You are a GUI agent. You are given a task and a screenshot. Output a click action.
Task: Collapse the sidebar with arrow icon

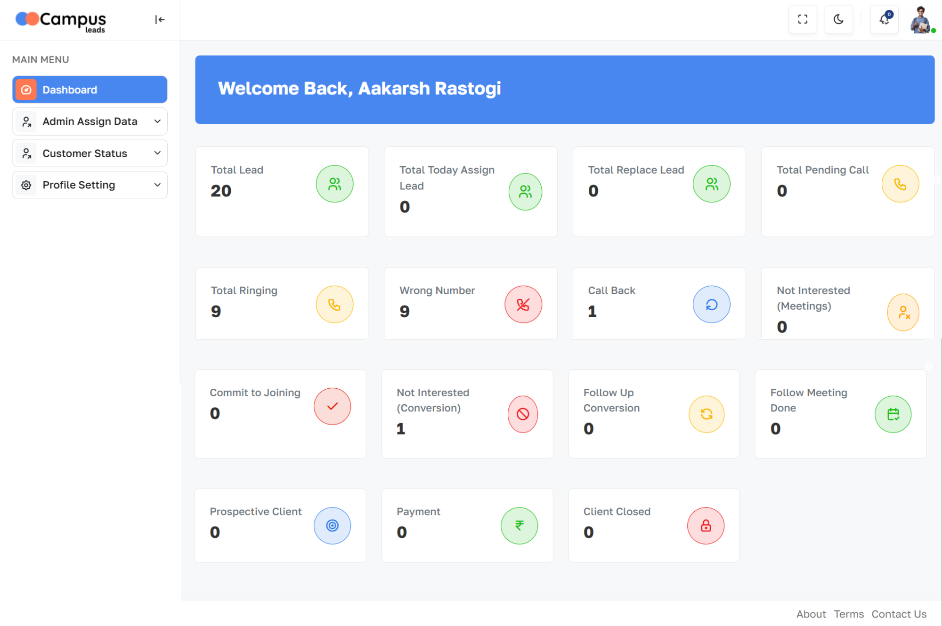coord(160,19)
